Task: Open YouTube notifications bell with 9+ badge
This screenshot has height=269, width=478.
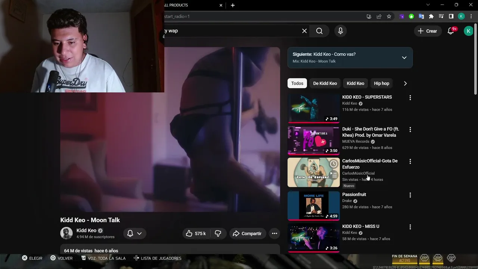Action: [x=451, y=31]
